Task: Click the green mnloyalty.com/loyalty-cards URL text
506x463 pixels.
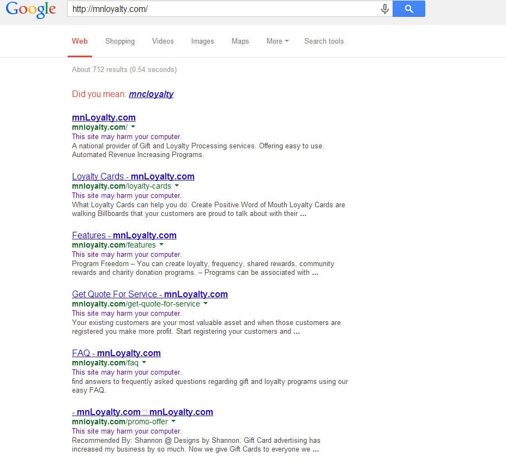Action: [x=122, y=186]
